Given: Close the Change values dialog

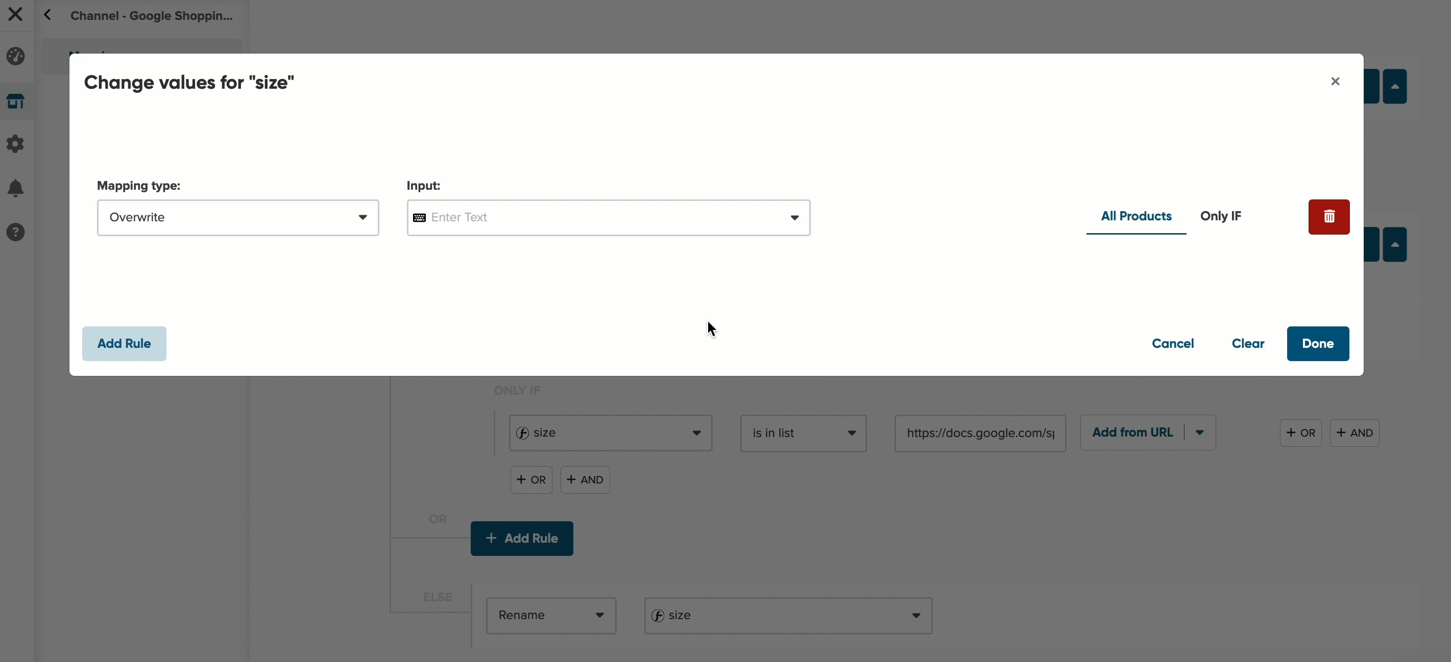Looking at the screenshot, I should click(1335, 82).
